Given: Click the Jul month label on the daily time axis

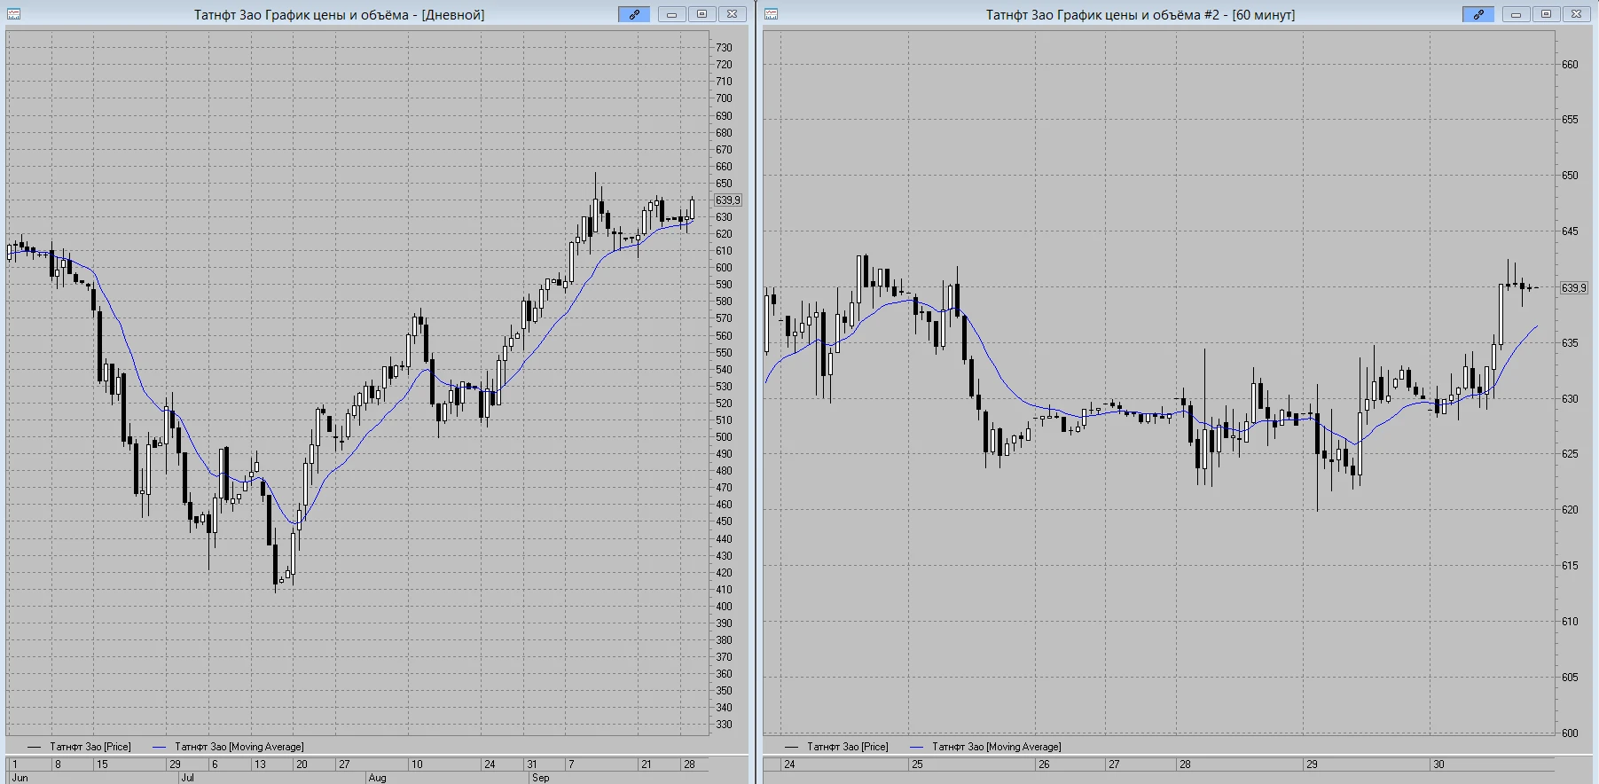Looking at the screenshot, I should [x=187, y=778].
